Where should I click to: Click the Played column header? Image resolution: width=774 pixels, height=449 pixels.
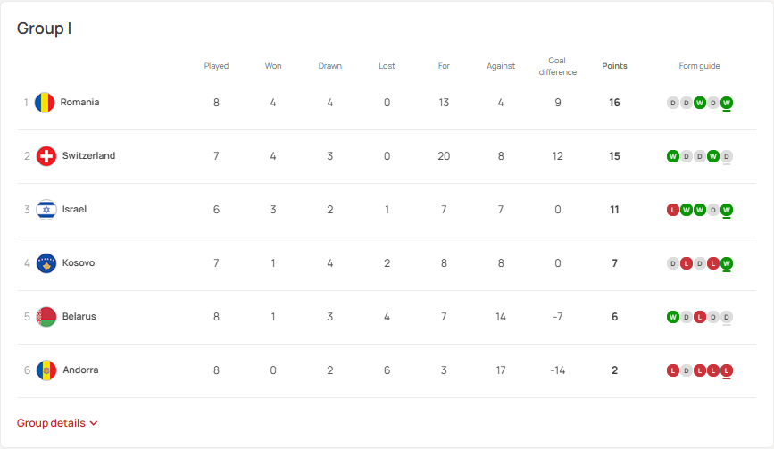click(x=216, y=66)
